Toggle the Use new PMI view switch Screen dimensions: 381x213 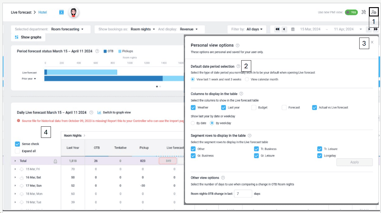pyautogui.click(x=351, y=12)
